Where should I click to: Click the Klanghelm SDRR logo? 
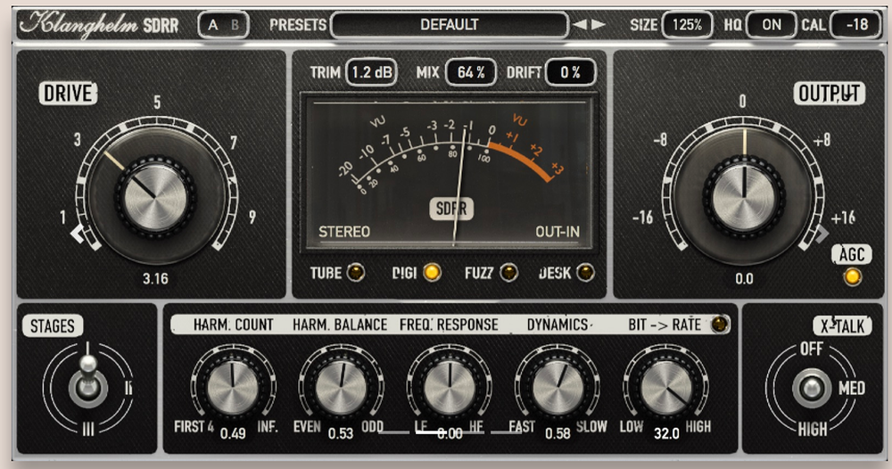[x=100, y=24]
